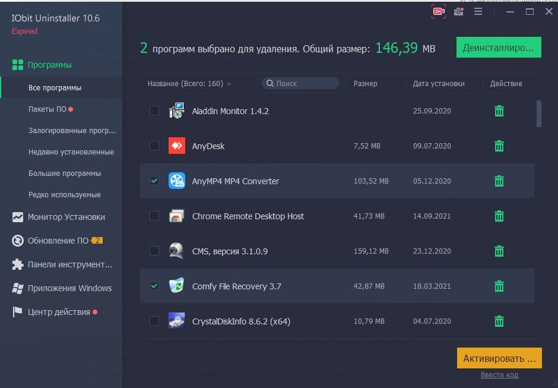Click trash icon for Chrome Remote Desktop Host

click(x=499, y=216)
